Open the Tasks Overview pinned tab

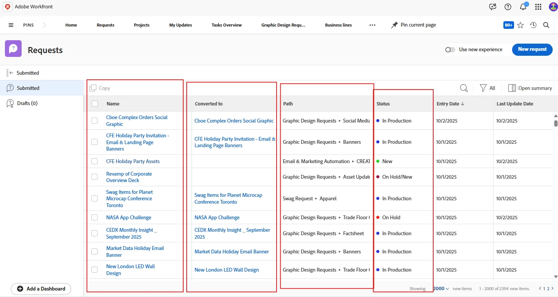click(226, 25)
